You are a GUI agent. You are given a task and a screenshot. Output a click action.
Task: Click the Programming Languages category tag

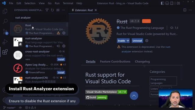pyautogui.click(x=163, y=81)
